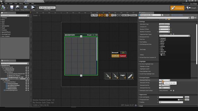Open the Debug menu
Screen dimensions: 198x111
coord(21,3)
